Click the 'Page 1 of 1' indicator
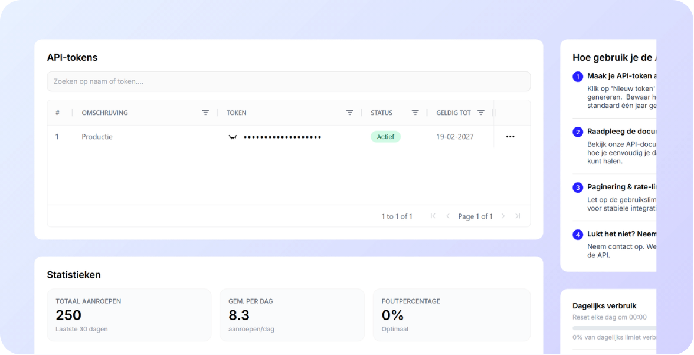Image resolution: width=694 pixels, height=355 pixels. coord(476,216)
